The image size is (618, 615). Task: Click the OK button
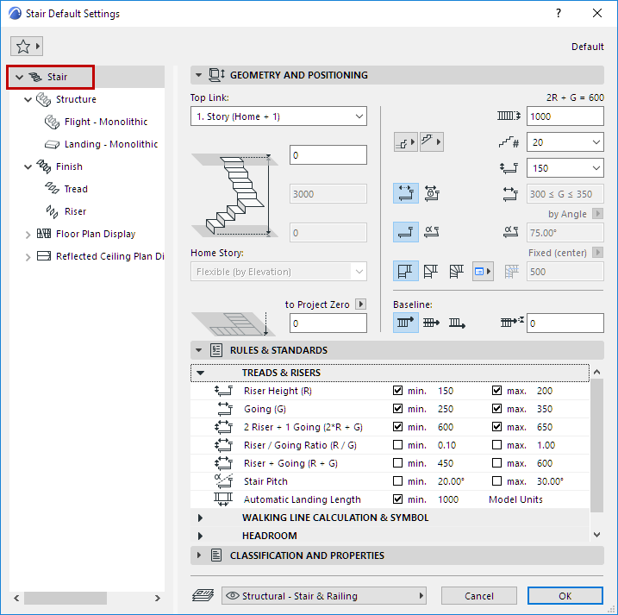[565, 596]
